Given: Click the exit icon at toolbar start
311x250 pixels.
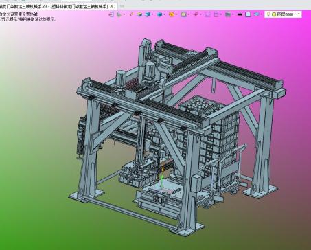Looking at the screenshot, I should (x=111, y=14).
